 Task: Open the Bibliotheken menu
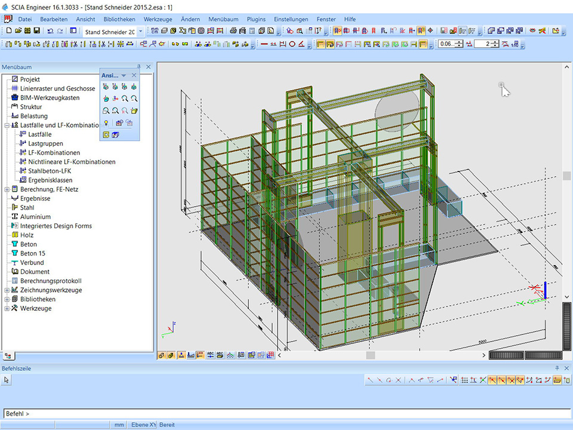[119, 19]
